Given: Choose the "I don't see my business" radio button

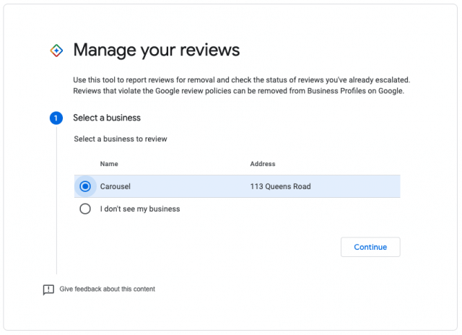Looking at the screenshot, I should pyautogui.click(x=85, y=209).
